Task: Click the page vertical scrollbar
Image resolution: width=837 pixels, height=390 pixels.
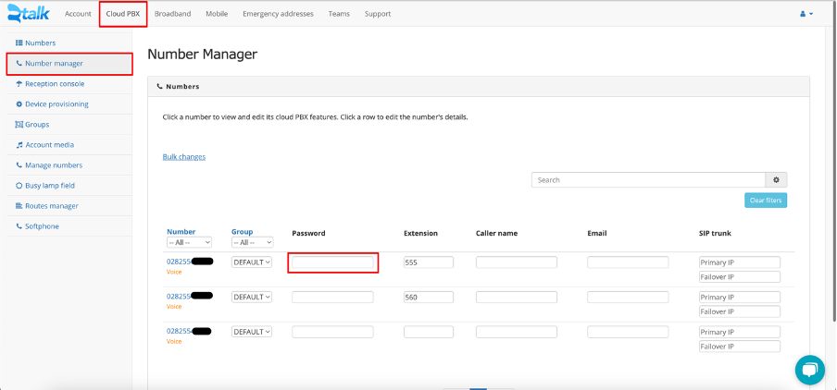Action: (834, 160)
